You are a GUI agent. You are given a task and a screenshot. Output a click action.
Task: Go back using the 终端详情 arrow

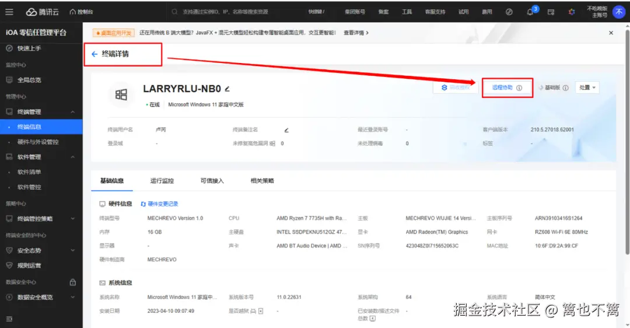click(94, 54)
